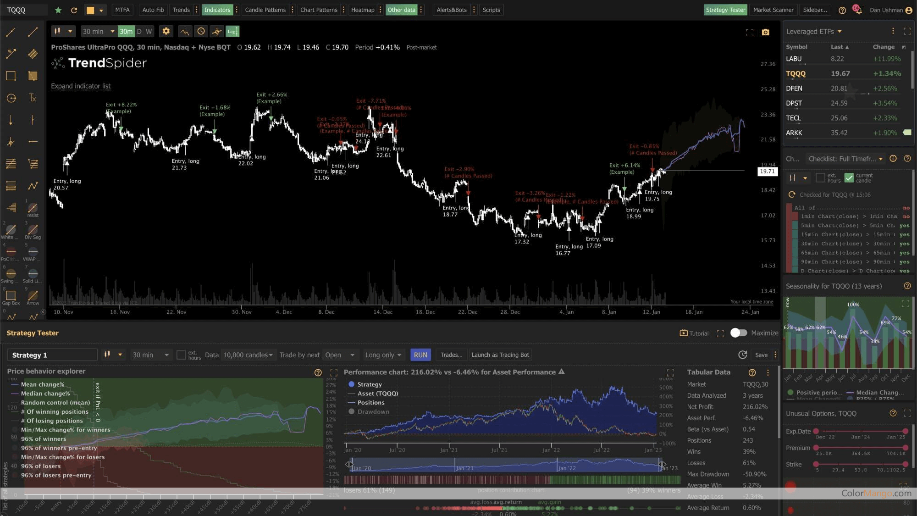
Task: Click the RUN button in Strategy Tester
Action: pyautogui.click(x=420, y=355)
